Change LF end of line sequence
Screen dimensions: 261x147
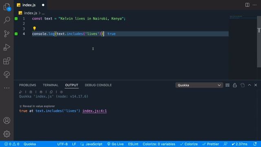point(74,144)
